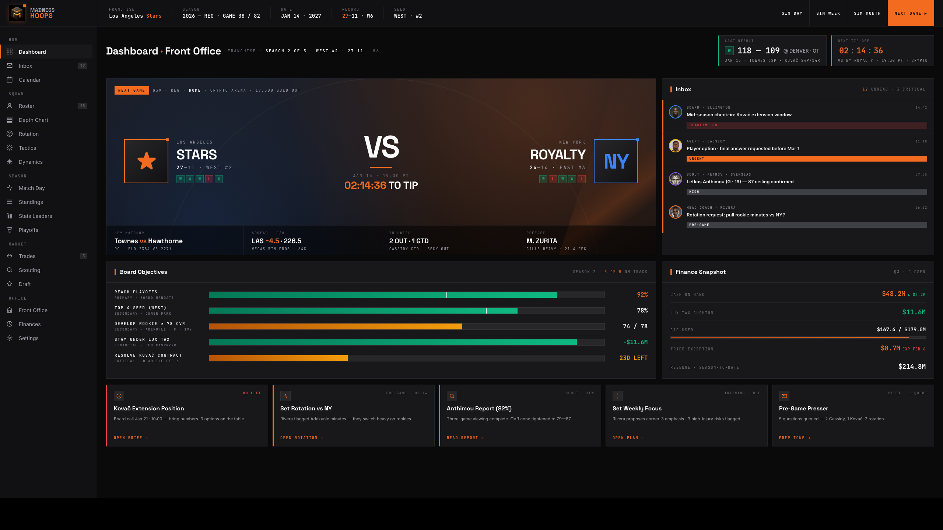Viewport: 943px width, 530px height.
Task: Click the Resolve Kovač Contract objective label
Action: [148, 355]
